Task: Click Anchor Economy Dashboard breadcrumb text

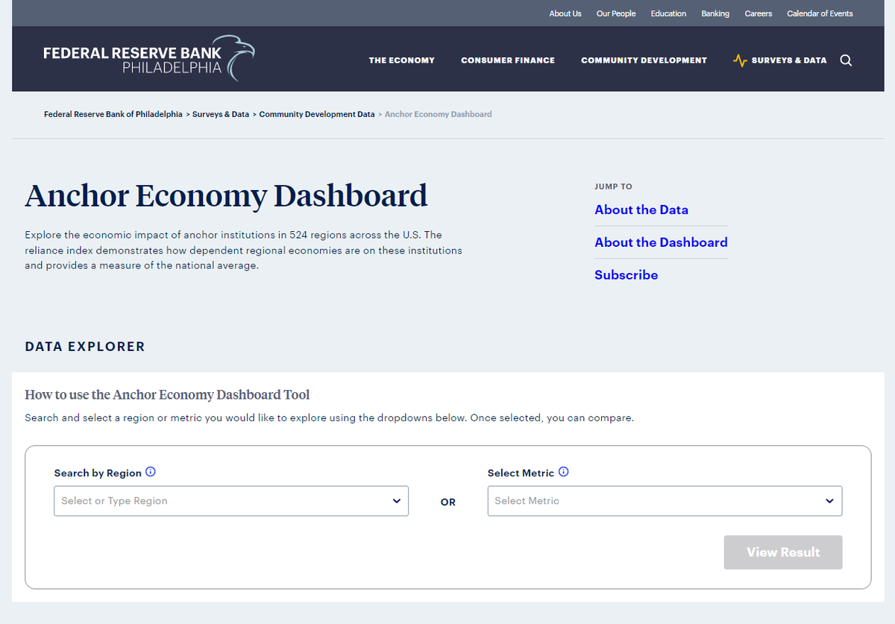Action: tap(439, 114)
